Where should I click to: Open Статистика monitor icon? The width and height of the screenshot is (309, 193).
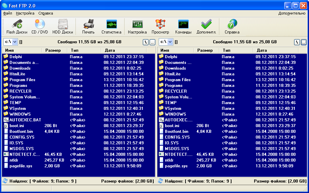click(111, 24)
